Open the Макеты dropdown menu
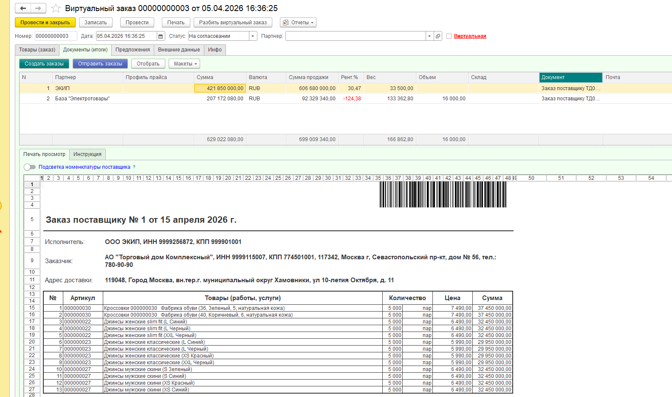The image size is (672, 397). (184, 64)
